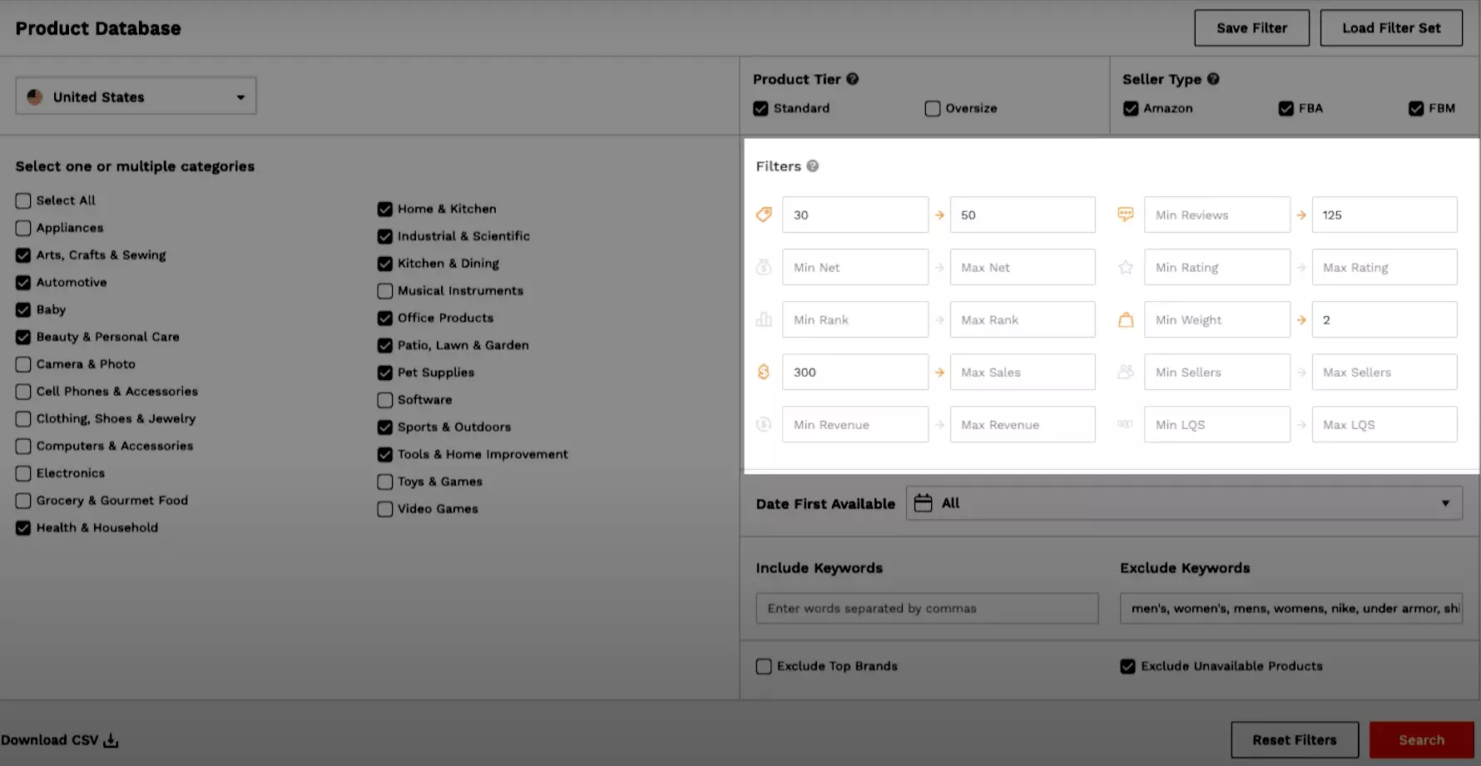The width and height of the screenshot is (1481, 766).
Task: Open the Seller Type help icon
Action: click(x=1213, y=79)
